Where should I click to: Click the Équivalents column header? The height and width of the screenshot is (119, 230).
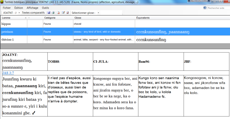tap(143, 18)
